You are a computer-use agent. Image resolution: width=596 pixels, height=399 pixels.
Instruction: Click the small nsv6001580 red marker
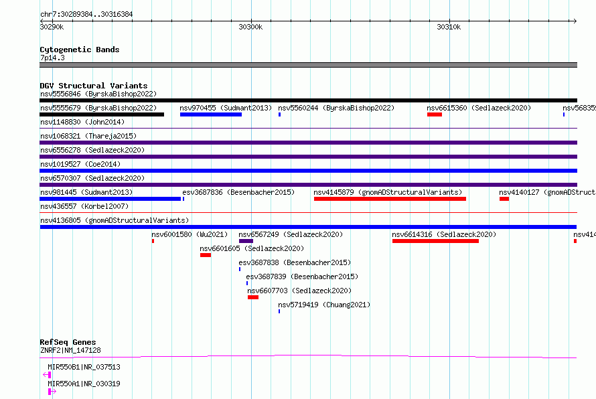pos(153,241)
